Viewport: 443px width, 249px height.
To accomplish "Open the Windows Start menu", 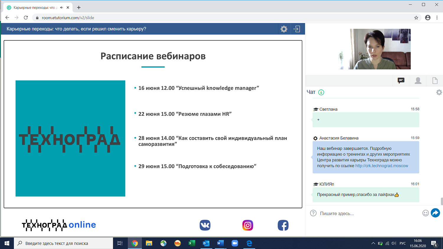I will [x=7, y=243].
